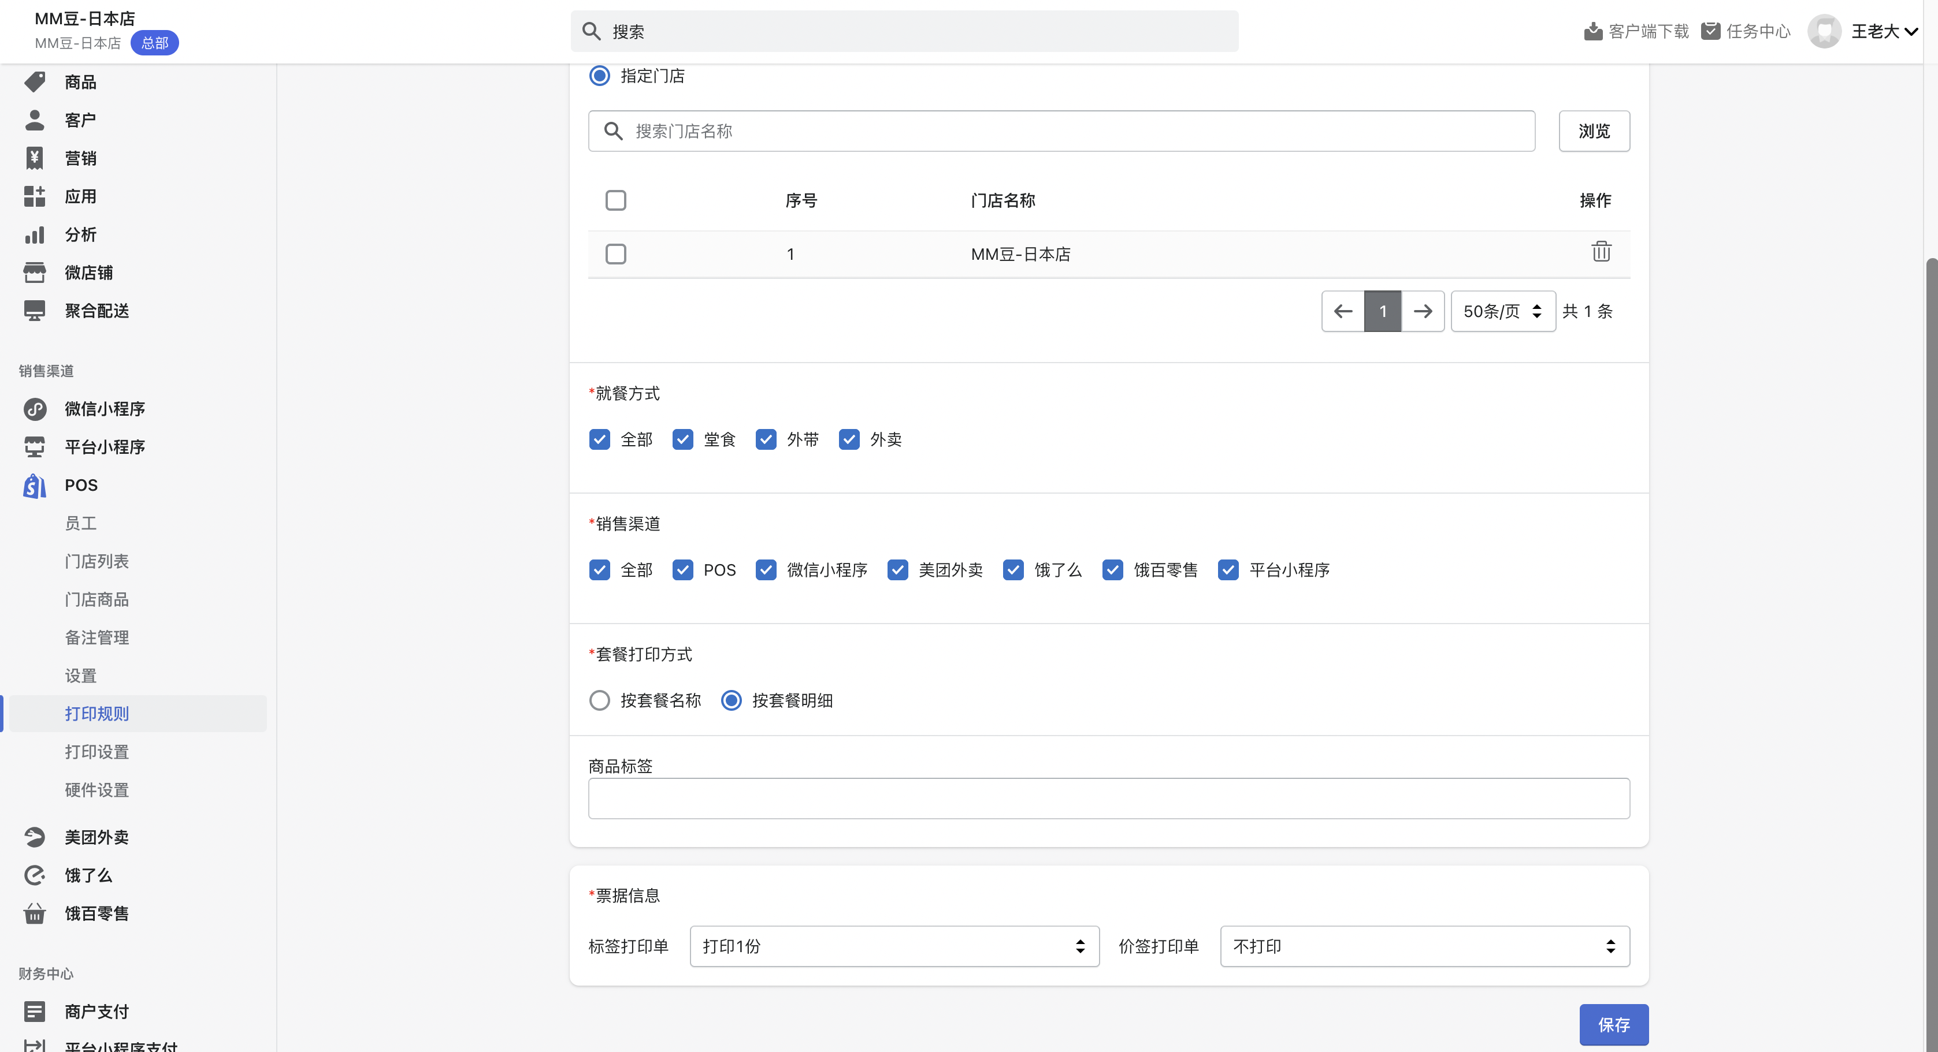This screenshot has height=1052, width=1938.
Task: Open 员工 under POS menu
Action: pyautogui.click(x=80, y=523)
